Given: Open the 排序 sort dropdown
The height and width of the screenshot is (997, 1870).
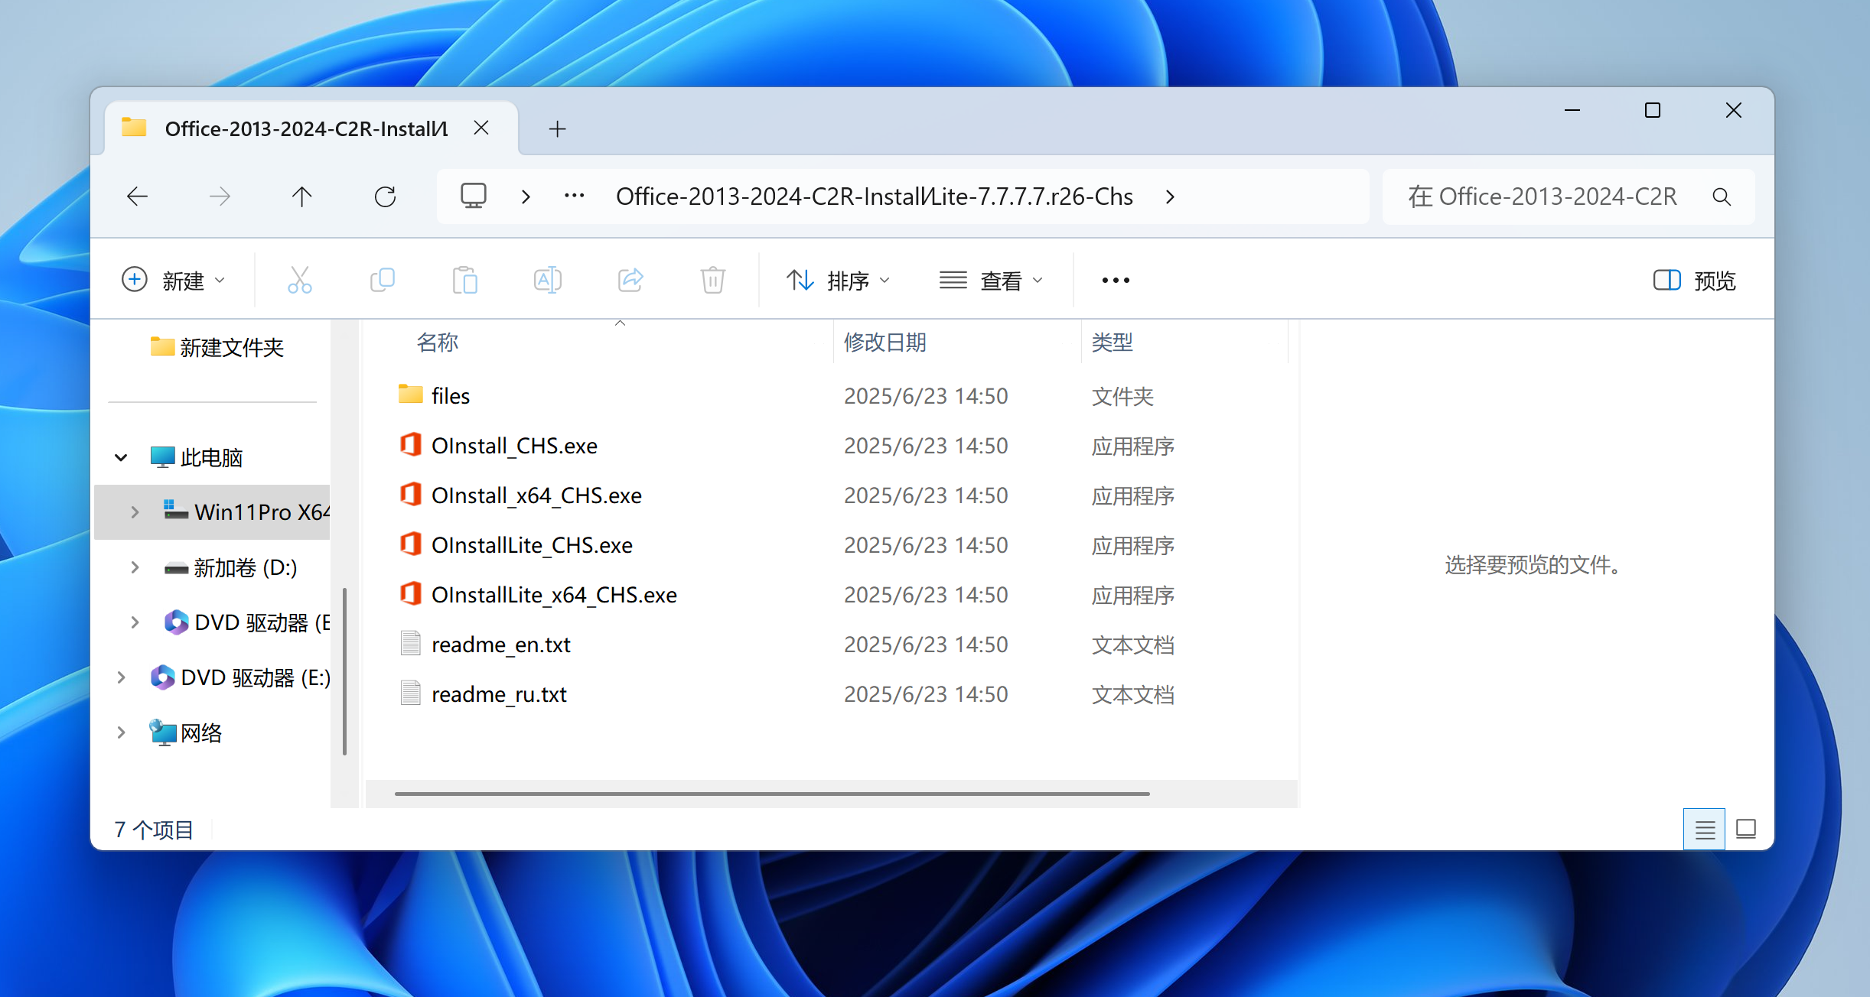Looking at the screenshot, I should (839, 281).
